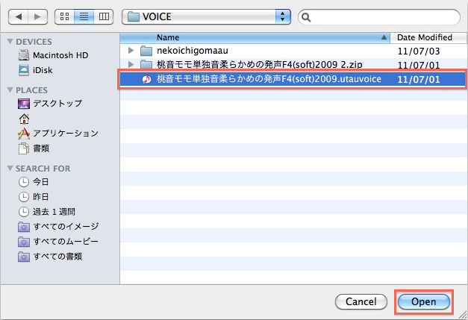Image resolution: width=468 pixels, height=320 pixels.
Task: Click the forward navigation arrow
Action: (37, 16)
